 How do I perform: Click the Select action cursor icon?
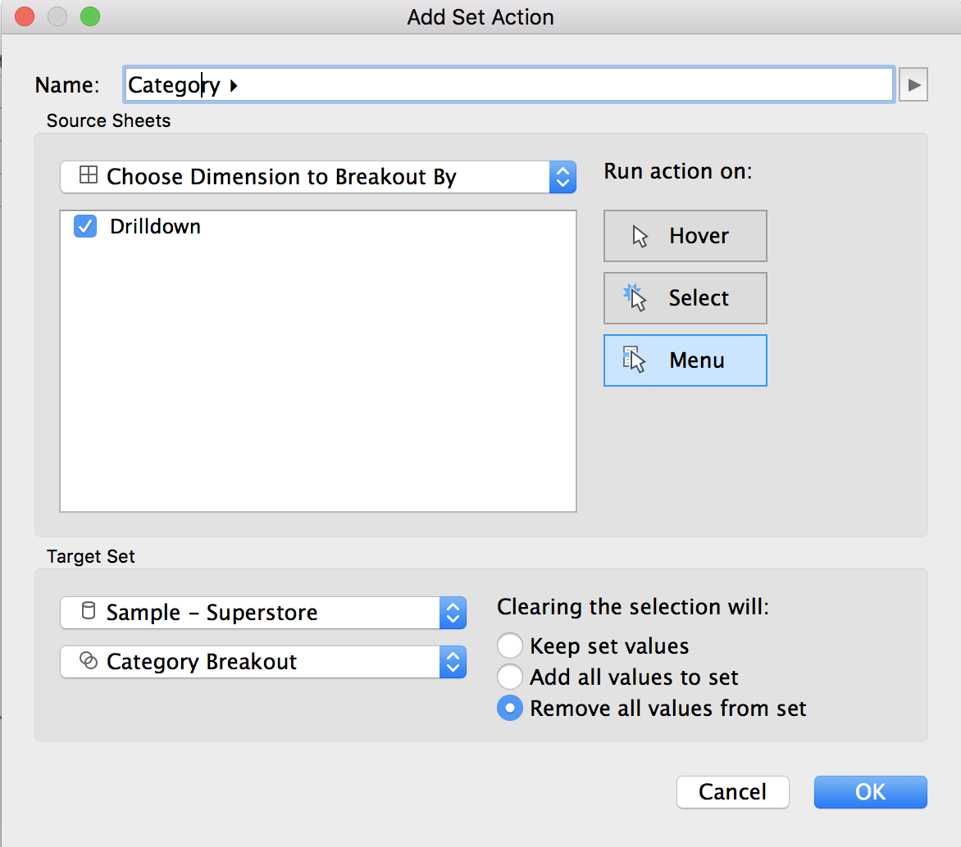pos(635,298)
